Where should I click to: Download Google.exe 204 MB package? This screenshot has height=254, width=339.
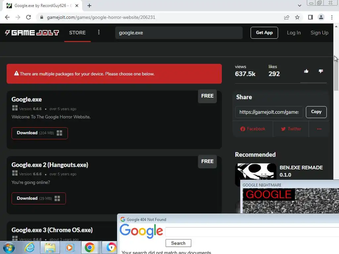[x=40, y=133]
